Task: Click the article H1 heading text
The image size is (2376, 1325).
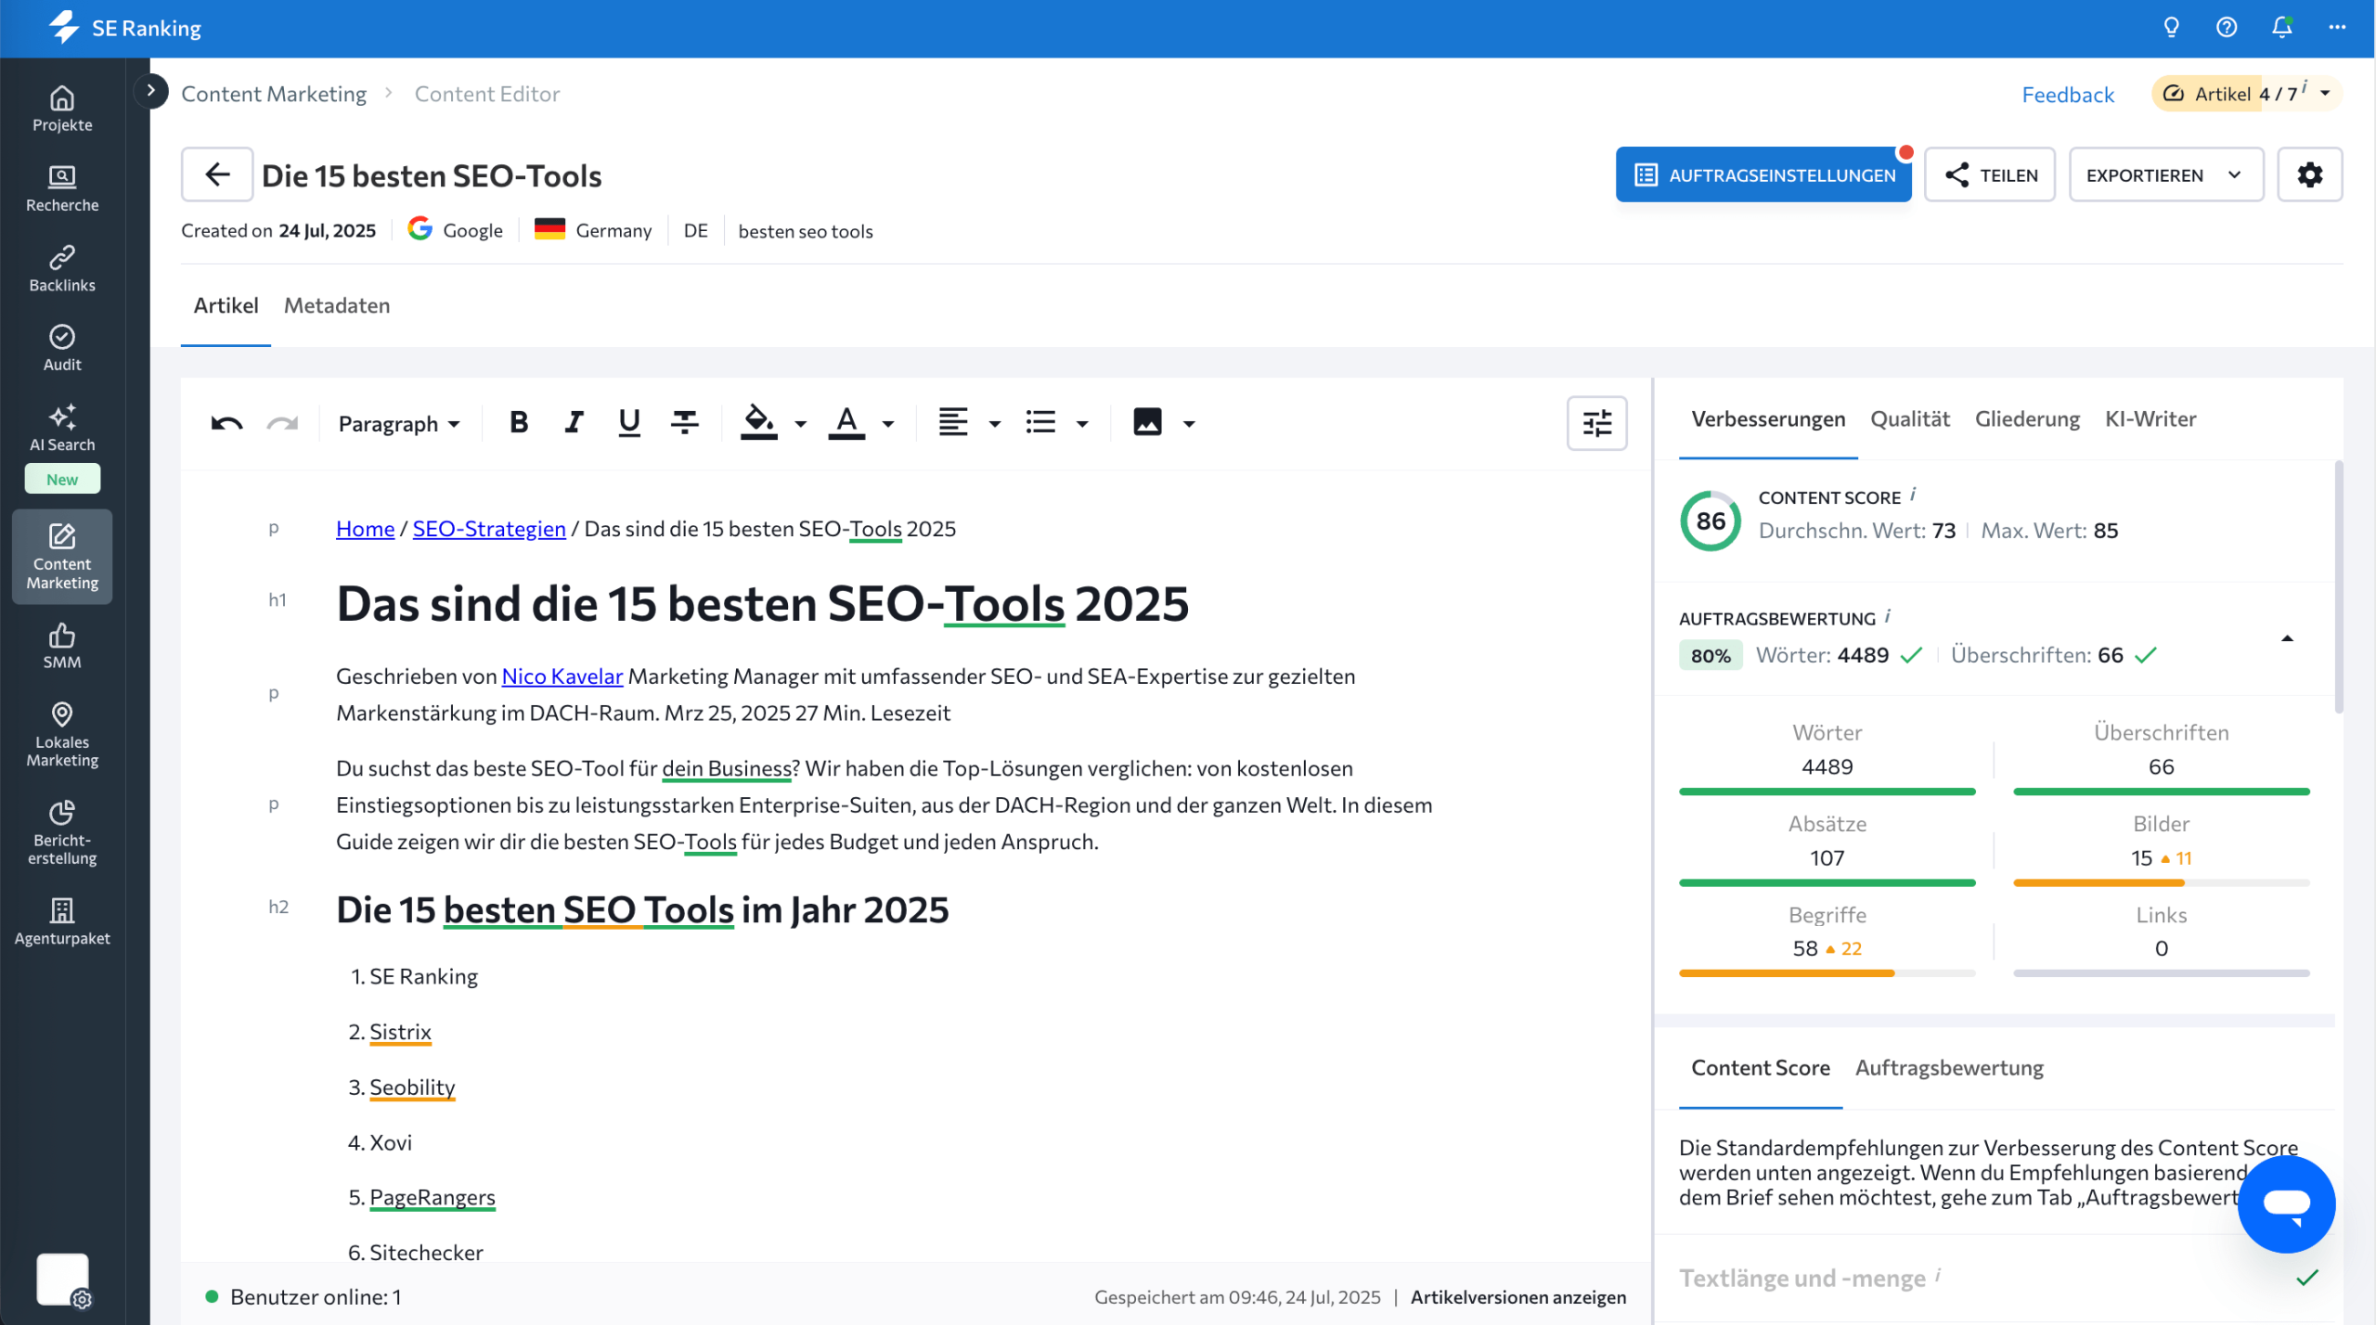Action: click(x=762, y=604)
